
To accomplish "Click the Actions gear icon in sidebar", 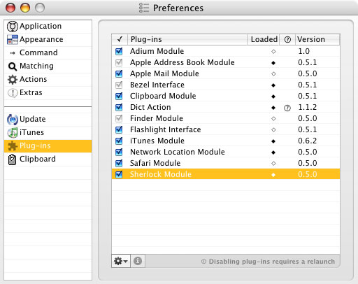I will pyautogui.click(x=13, y=80).
